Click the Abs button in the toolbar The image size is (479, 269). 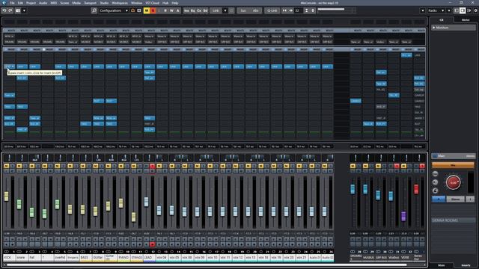click(255, 10)
